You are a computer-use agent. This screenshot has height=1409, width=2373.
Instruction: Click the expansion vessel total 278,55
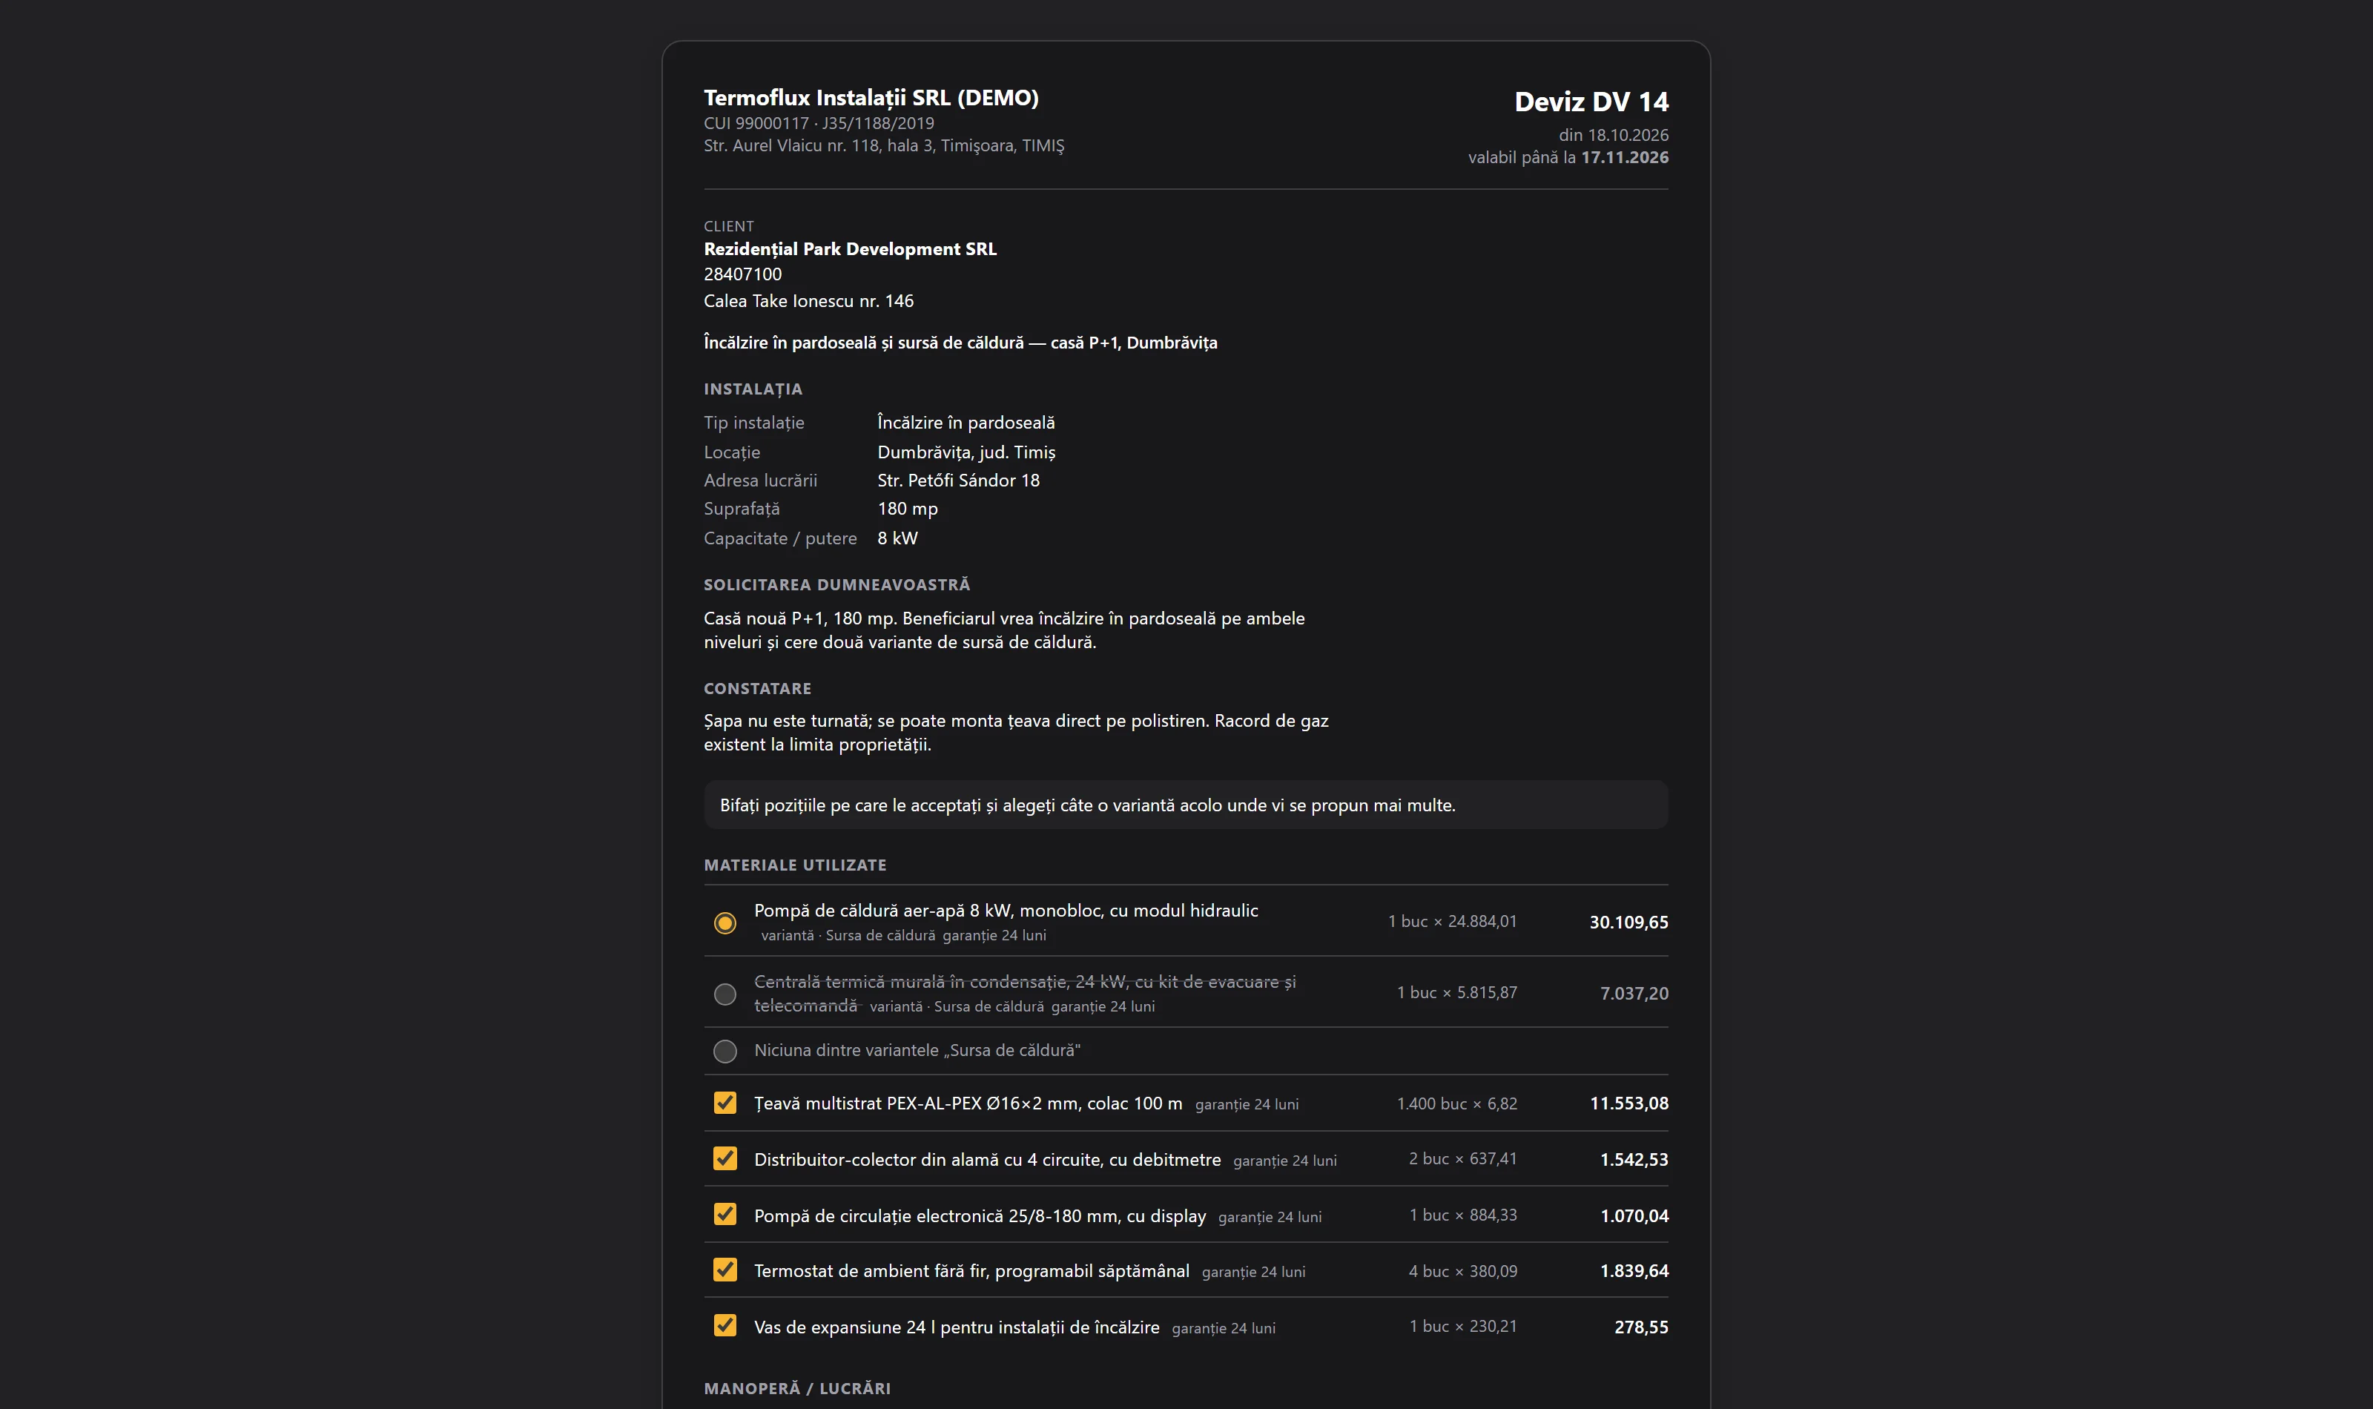click(1640, 1327)
